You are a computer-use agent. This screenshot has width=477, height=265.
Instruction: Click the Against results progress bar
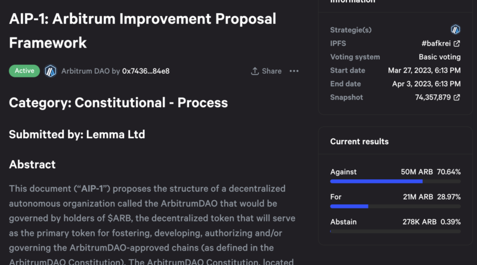(x=395, y=181)
